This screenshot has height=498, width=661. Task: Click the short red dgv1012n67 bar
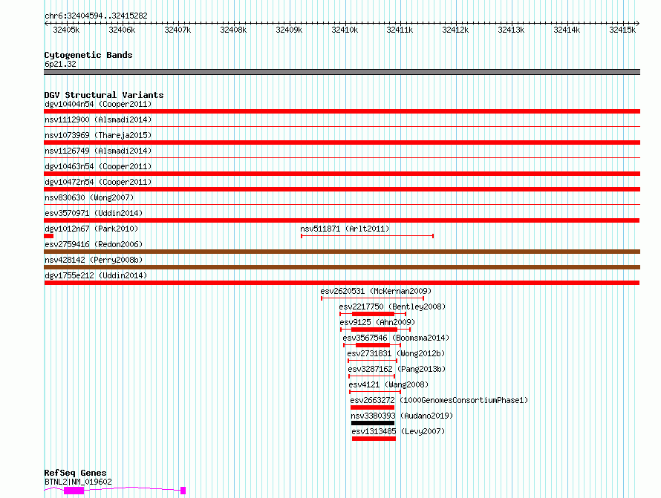[49, 236]
